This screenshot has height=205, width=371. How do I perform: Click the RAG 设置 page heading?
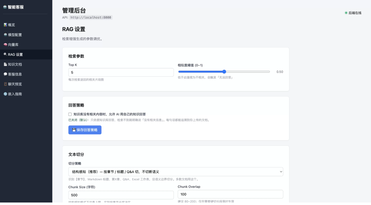74,29
